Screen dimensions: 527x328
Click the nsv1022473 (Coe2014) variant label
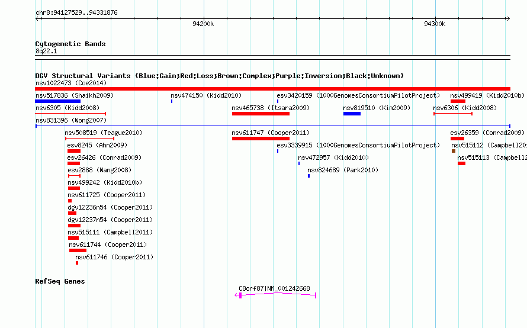(71, 83)
